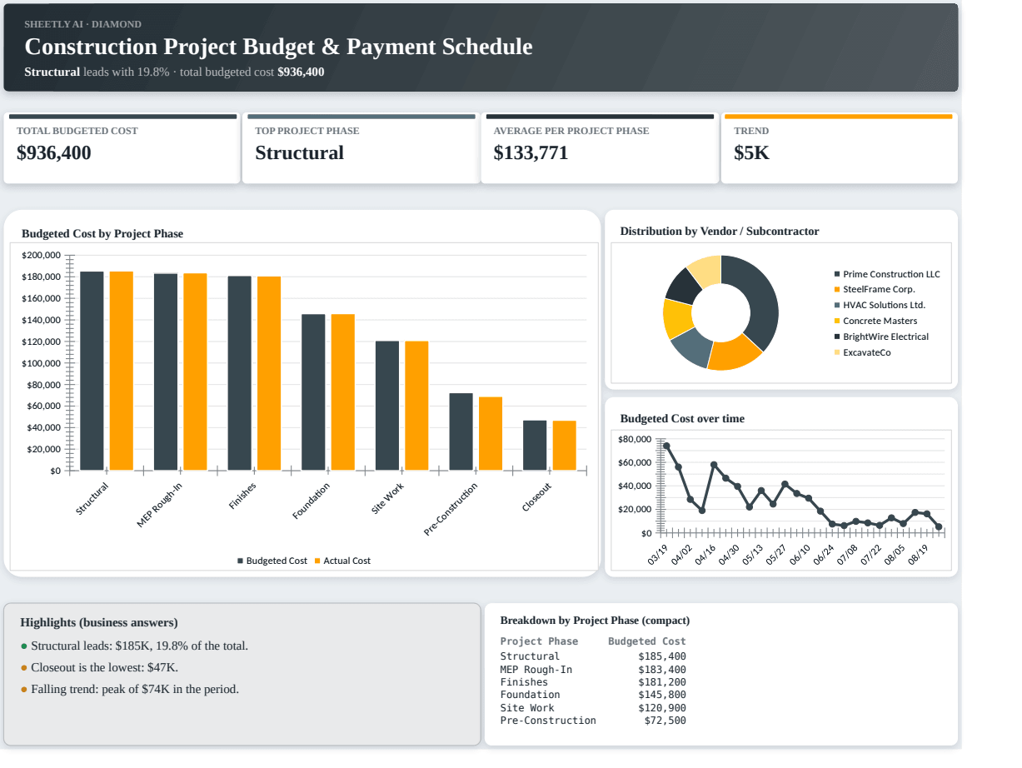Click the Closeout actual cost orange bar

564,446
